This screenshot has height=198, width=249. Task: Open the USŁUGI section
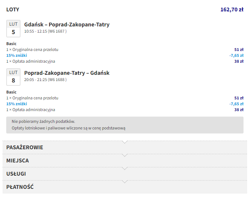coord(16,174)
